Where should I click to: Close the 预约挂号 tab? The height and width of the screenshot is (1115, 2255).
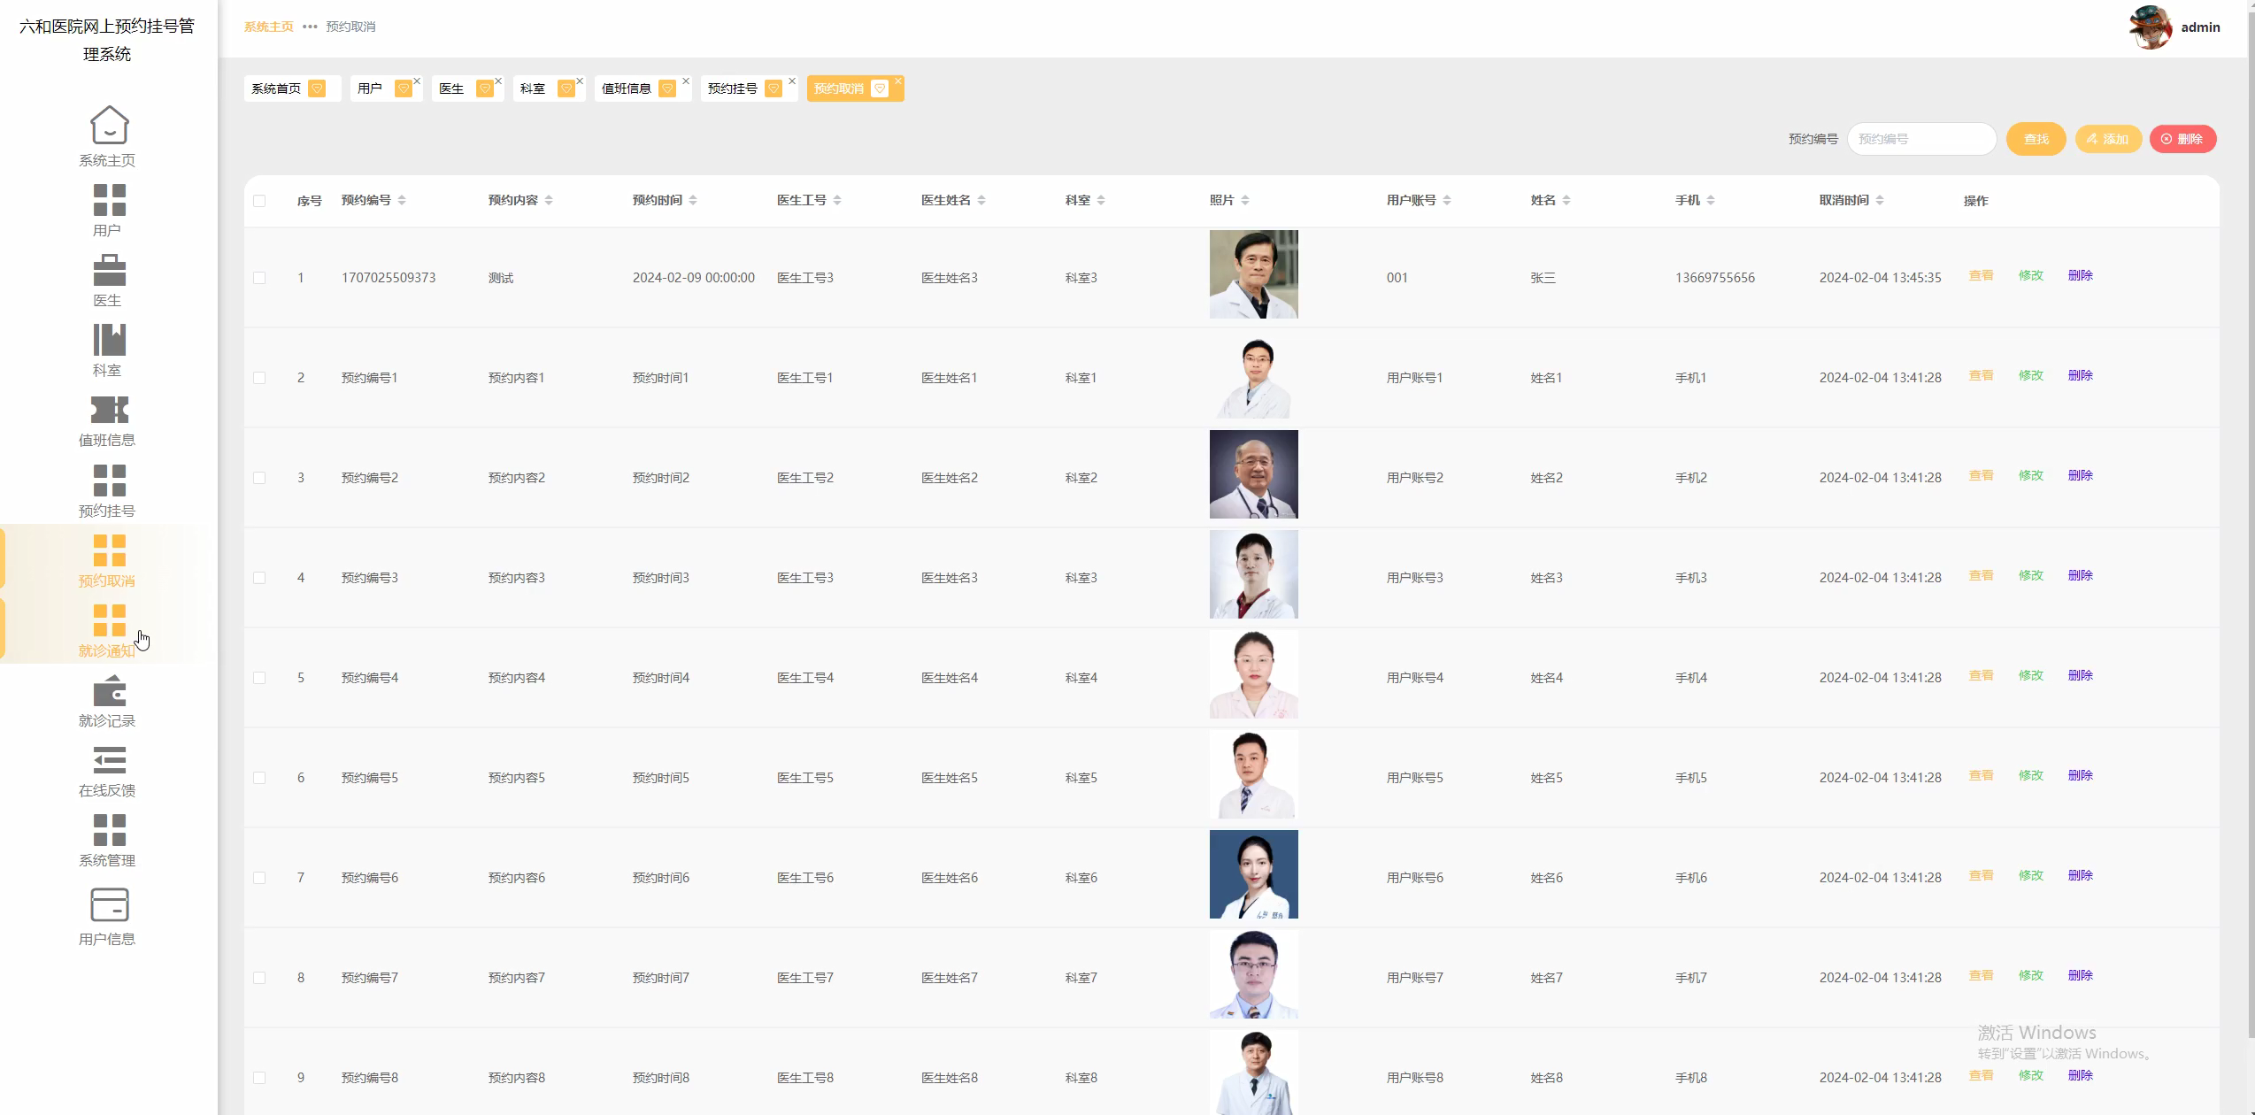tap(792, 81)
